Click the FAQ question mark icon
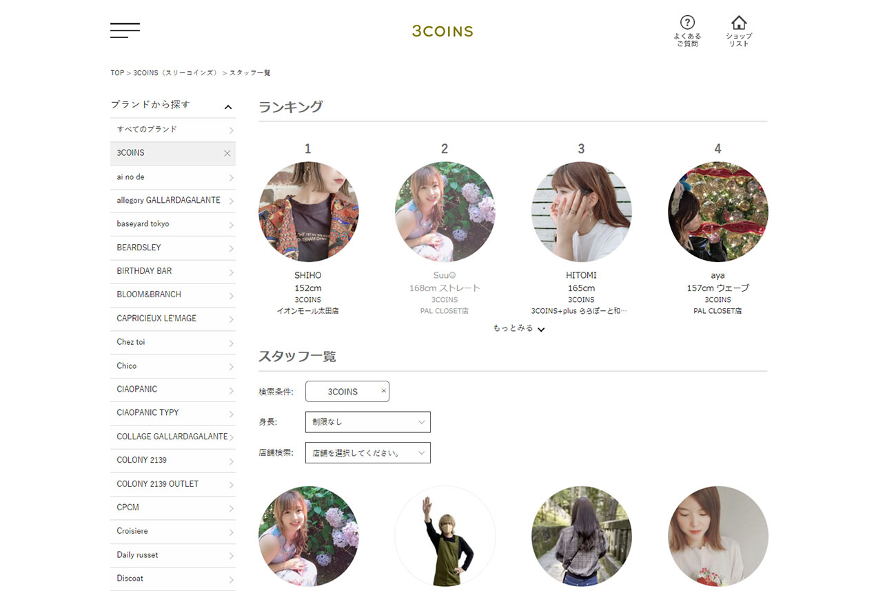The image size is (896, 591). click(x=687, y=23)
